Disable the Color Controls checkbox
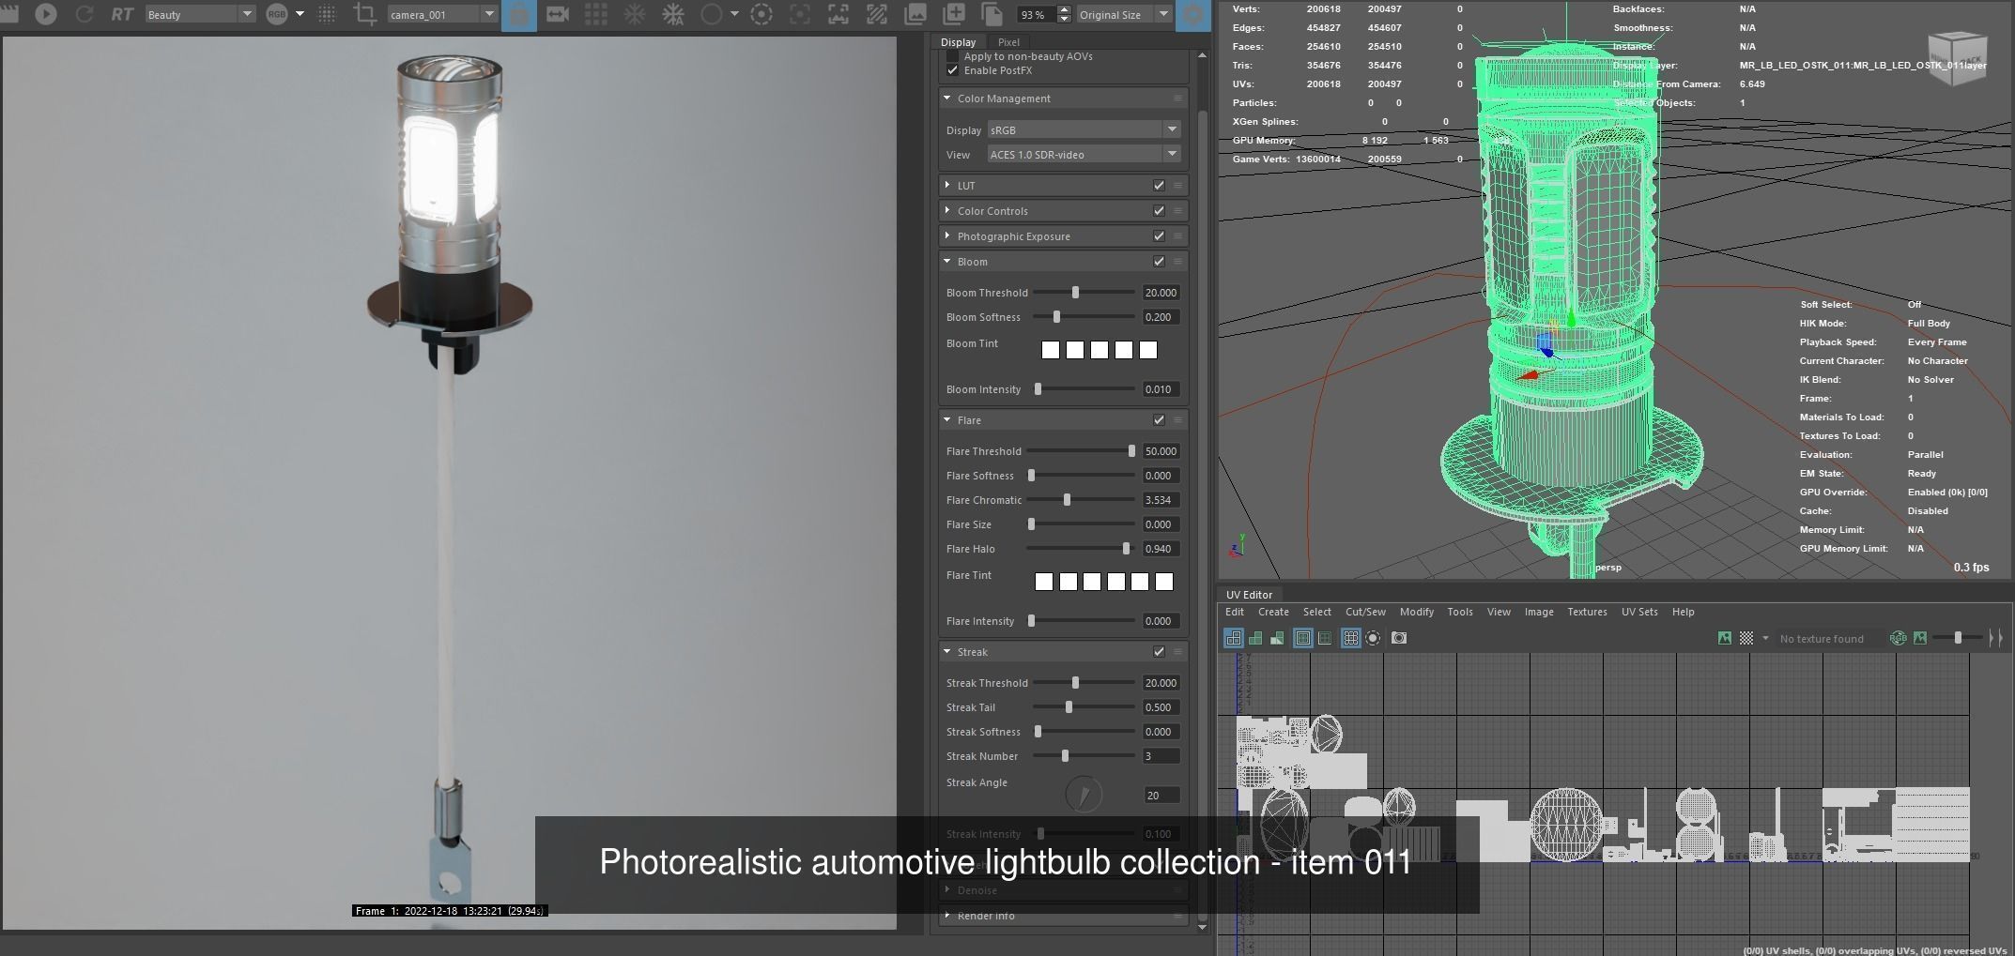This screenshot has height=956, width=2015. click(1159, 211)
